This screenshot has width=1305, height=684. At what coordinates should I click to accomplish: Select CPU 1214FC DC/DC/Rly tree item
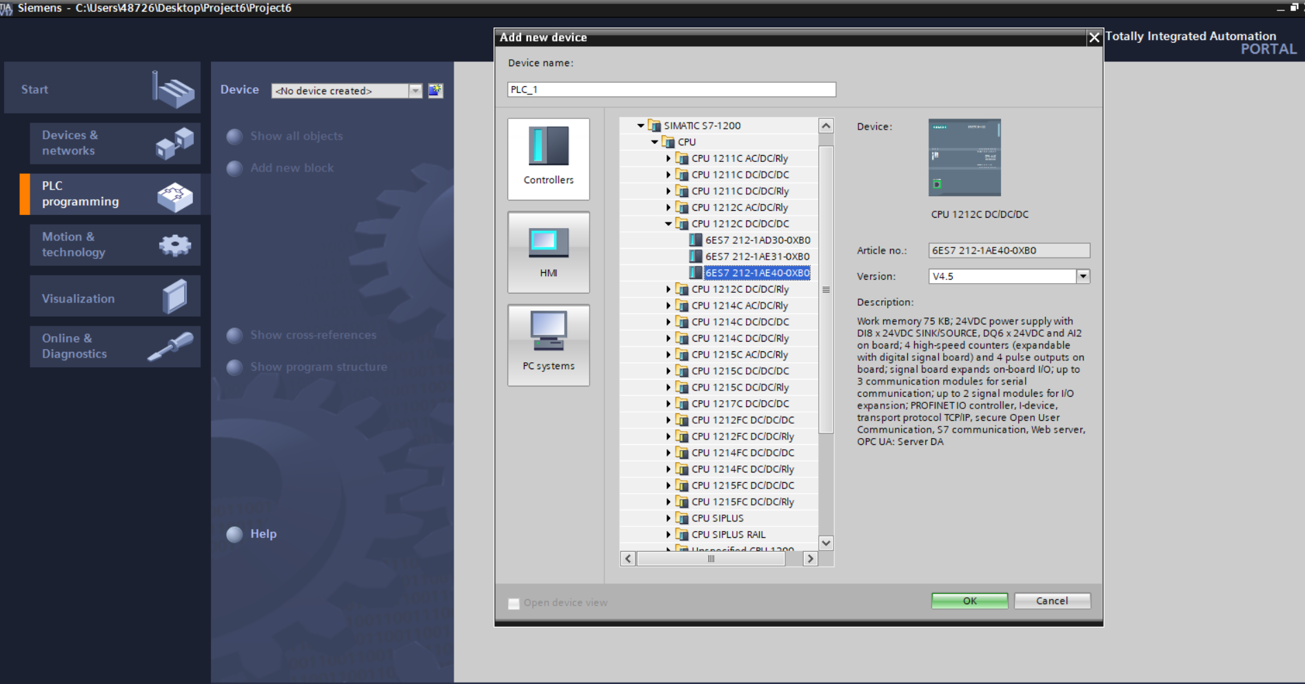[743, 469]
